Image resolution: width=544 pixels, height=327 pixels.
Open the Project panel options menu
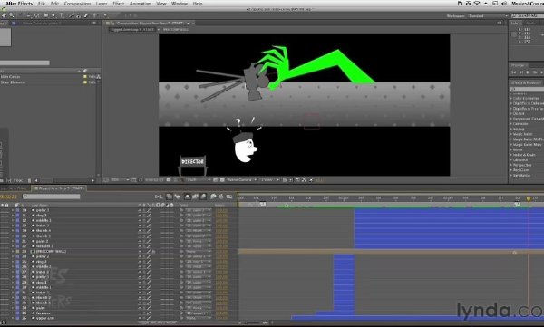coord(93,23)
